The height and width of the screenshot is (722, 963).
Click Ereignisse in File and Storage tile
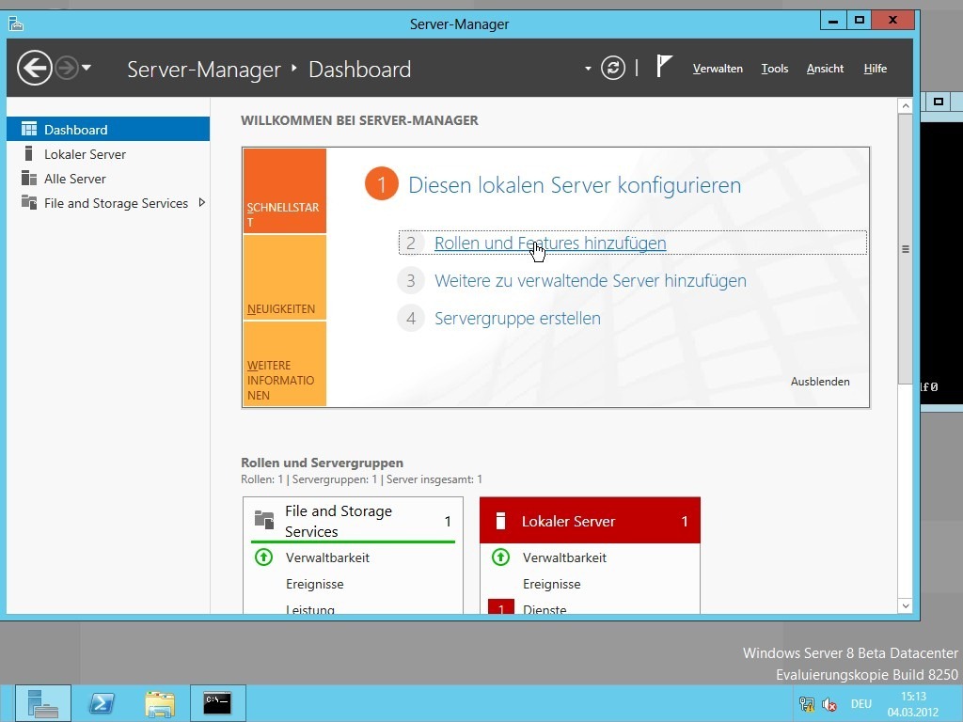314,584
